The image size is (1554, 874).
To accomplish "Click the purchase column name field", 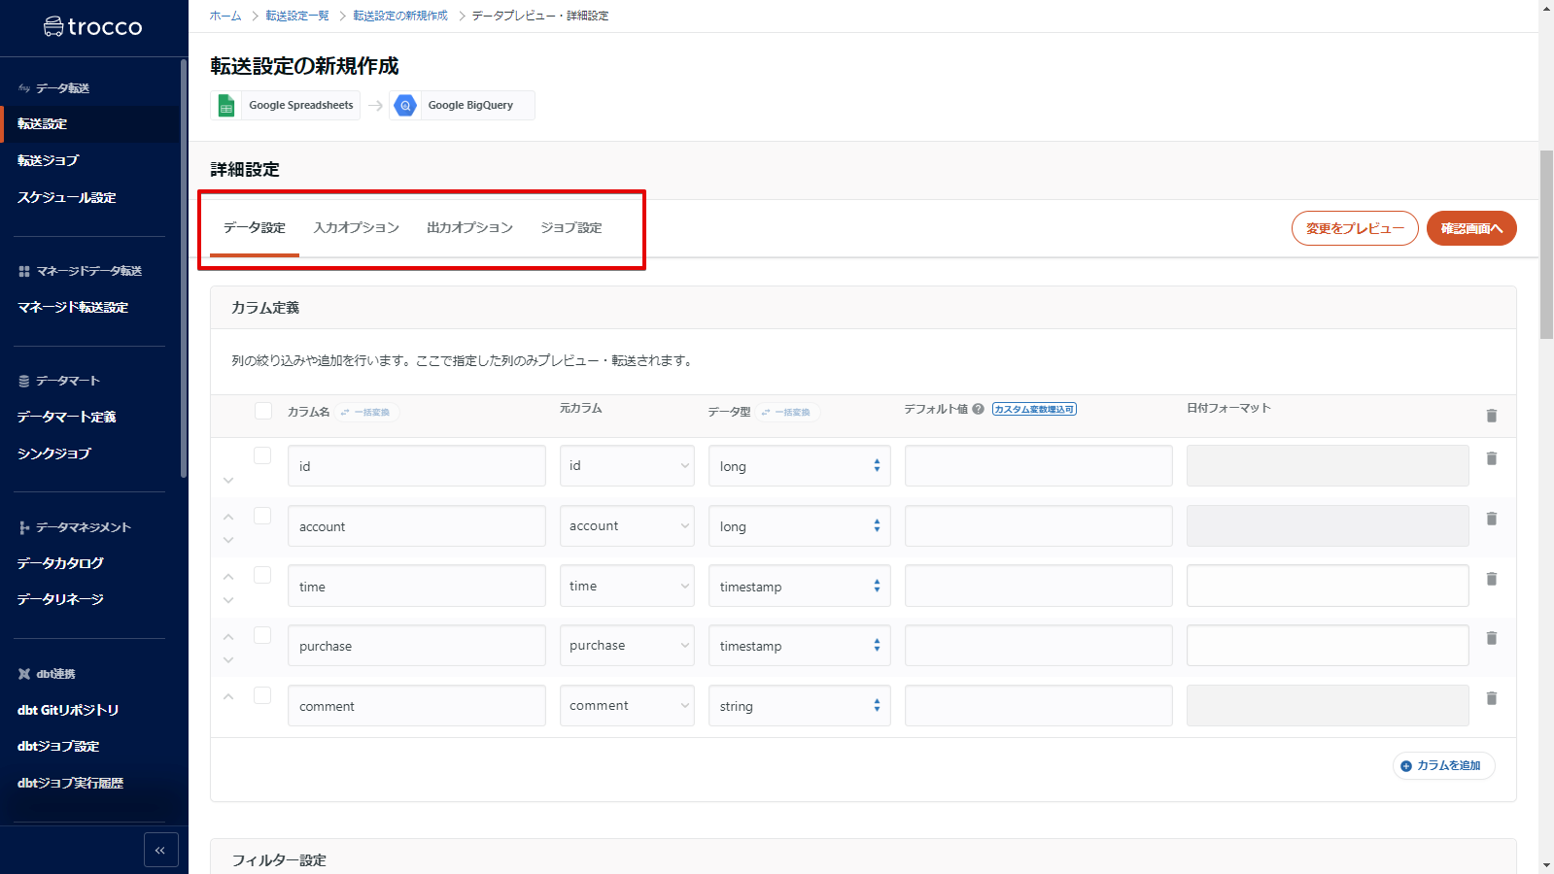I will (x=417, y=646).
